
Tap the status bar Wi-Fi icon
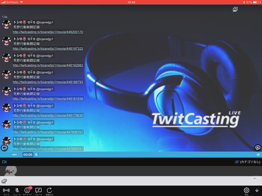(21, 2)
